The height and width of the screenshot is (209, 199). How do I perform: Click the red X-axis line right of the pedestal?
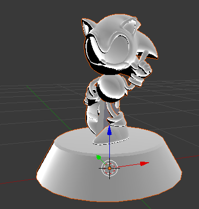coord(187,157)
